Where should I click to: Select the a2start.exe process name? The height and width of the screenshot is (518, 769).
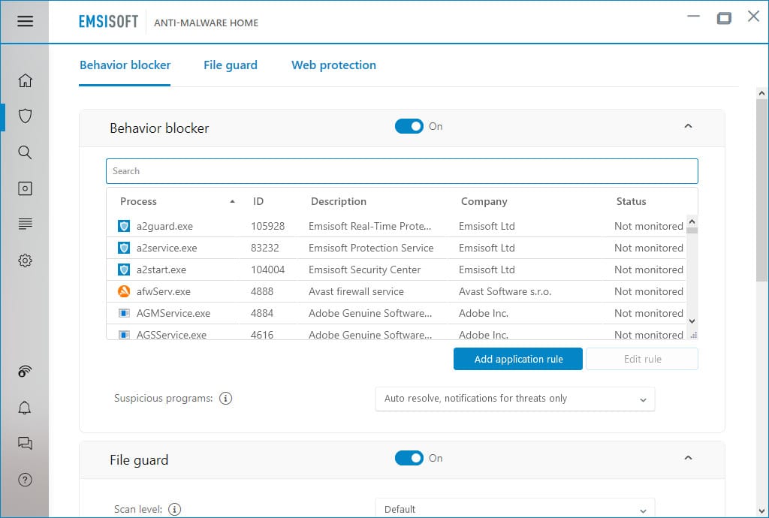pos(161,270)
